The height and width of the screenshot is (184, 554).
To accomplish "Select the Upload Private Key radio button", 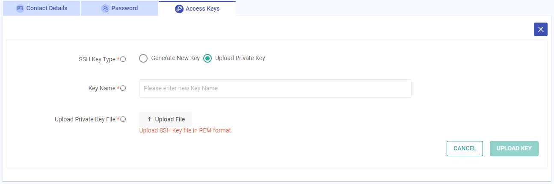I will [x=207, y=58].
